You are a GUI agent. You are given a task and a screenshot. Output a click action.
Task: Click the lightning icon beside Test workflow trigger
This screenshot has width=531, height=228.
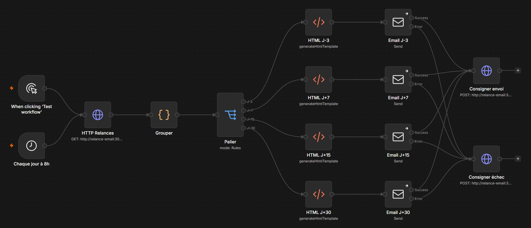(x=12, y=88)
